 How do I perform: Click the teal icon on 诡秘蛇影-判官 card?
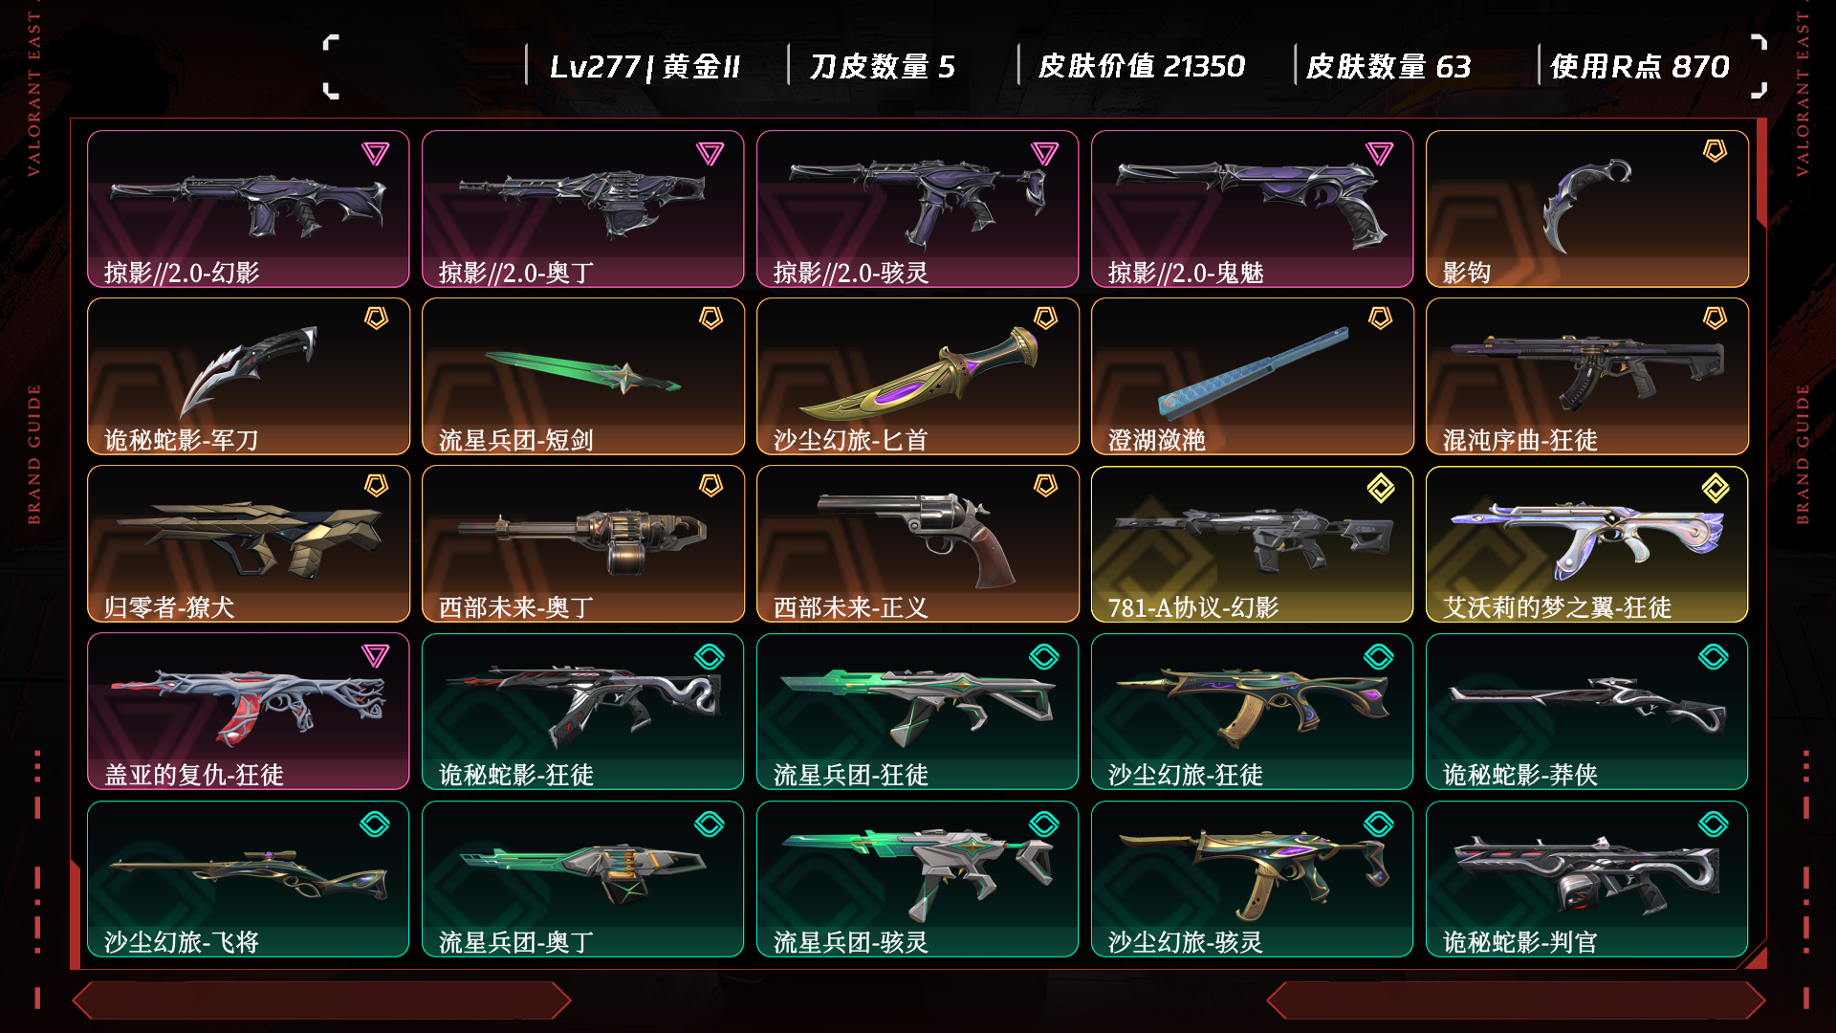[x=1714, y=824]
